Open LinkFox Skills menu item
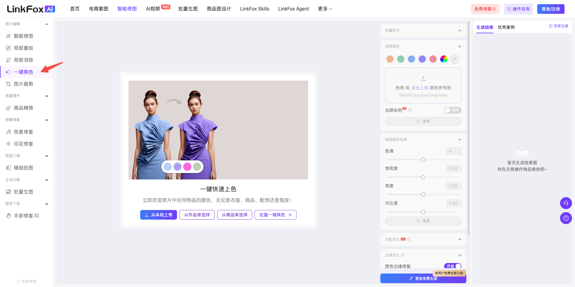Screen dimensions: 575x287 255,9
